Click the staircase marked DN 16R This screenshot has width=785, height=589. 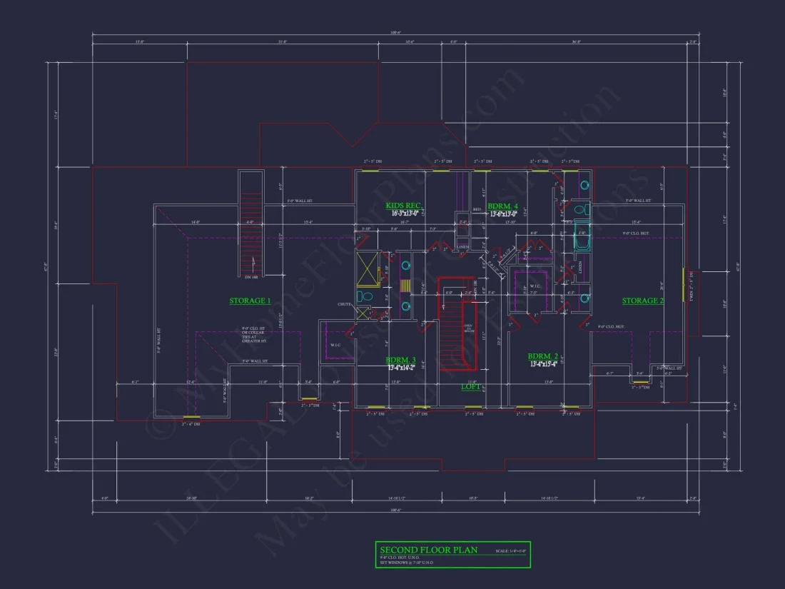[x=251, y=236]
